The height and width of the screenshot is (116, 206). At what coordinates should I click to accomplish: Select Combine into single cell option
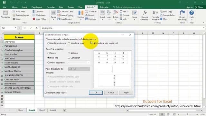[106, 43]
